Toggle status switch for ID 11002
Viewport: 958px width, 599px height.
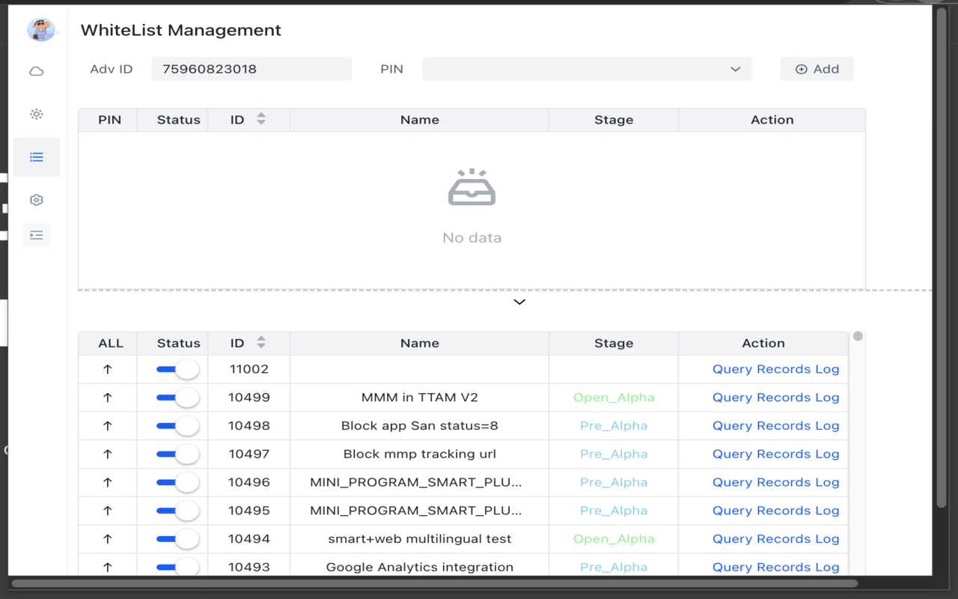[178, 369]
